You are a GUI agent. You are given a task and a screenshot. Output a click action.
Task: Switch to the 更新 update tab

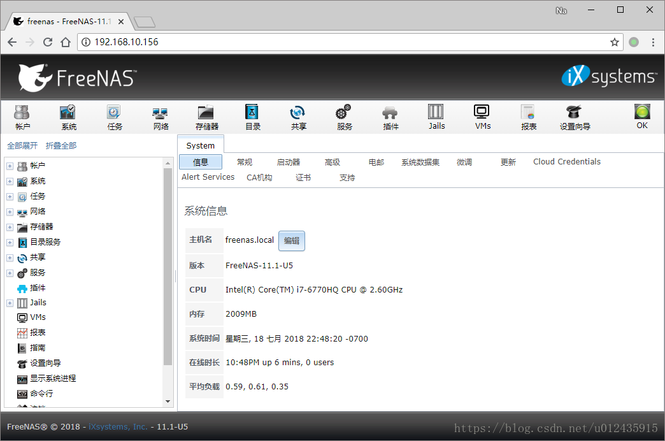[x=508, y=162]
